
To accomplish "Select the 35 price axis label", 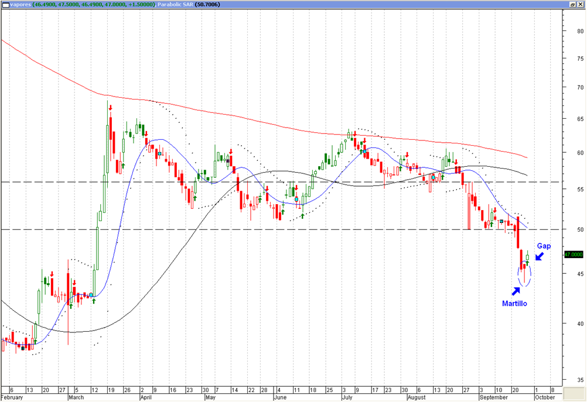I will click(x=580, y=380).
